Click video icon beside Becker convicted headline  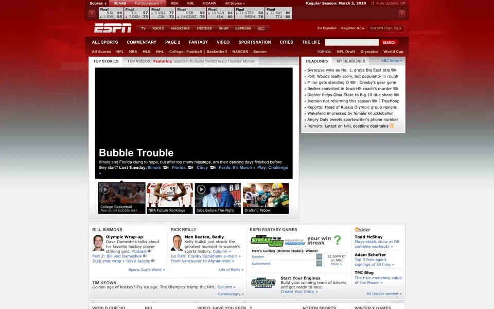tap(396, 89)
